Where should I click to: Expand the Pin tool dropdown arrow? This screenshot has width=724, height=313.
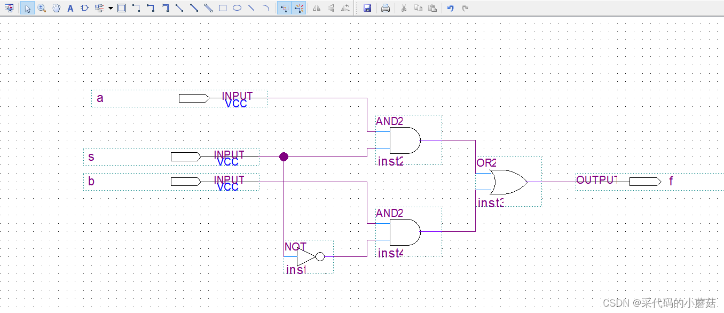[111, 8]
